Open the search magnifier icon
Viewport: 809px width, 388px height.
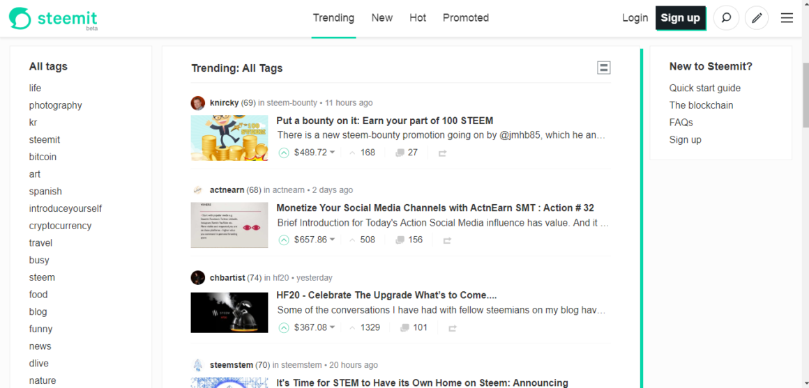click(726, 18)
